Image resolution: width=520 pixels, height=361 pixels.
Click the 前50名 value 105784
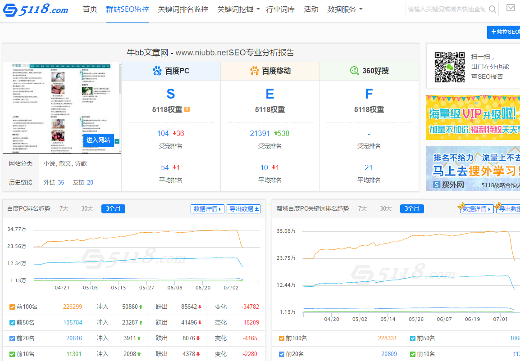[x=73, y=323]
